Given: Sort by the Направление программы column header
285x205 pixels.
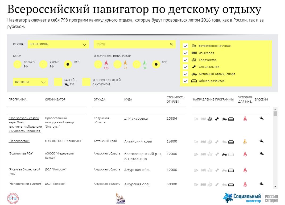Looking at the screenshot, I should click(x=213, y=99).
